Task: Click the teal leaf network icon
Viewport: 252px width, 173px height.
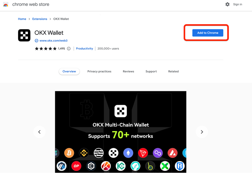Action: click(135, 166)
